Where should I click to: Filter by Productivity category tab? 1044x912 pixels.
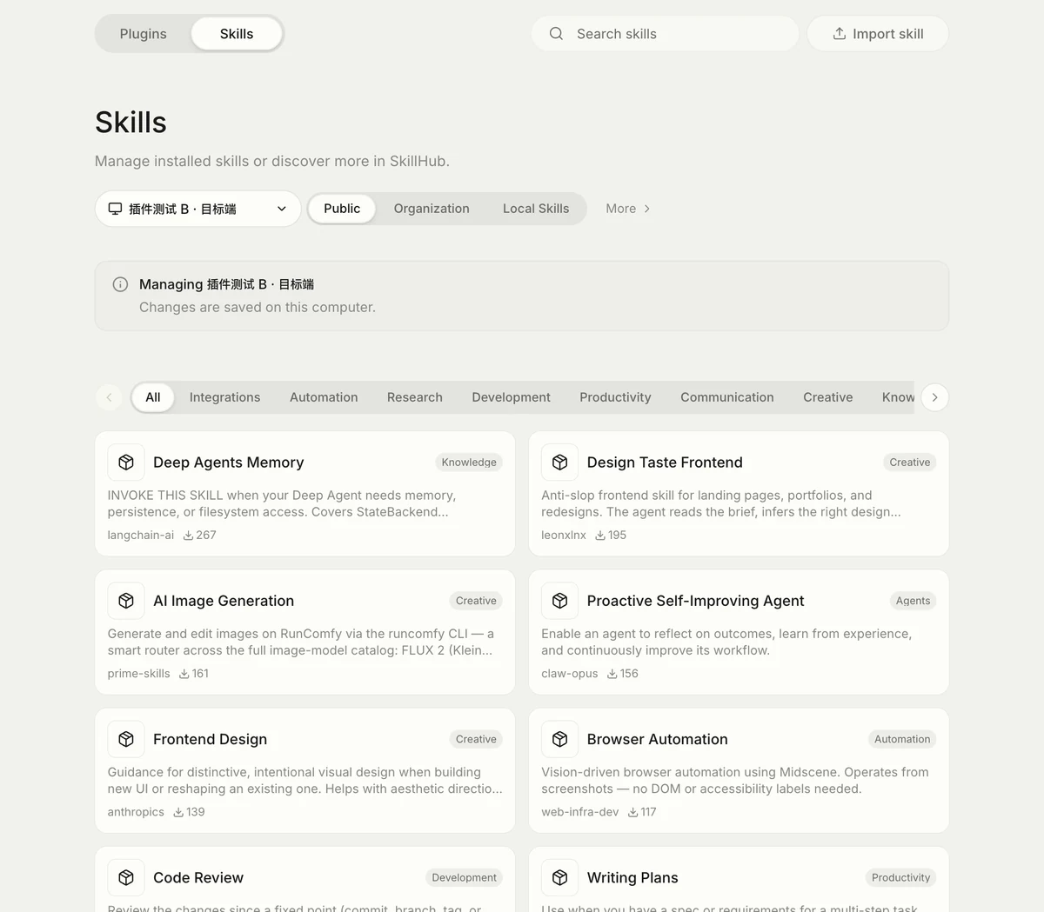[616, 397]
